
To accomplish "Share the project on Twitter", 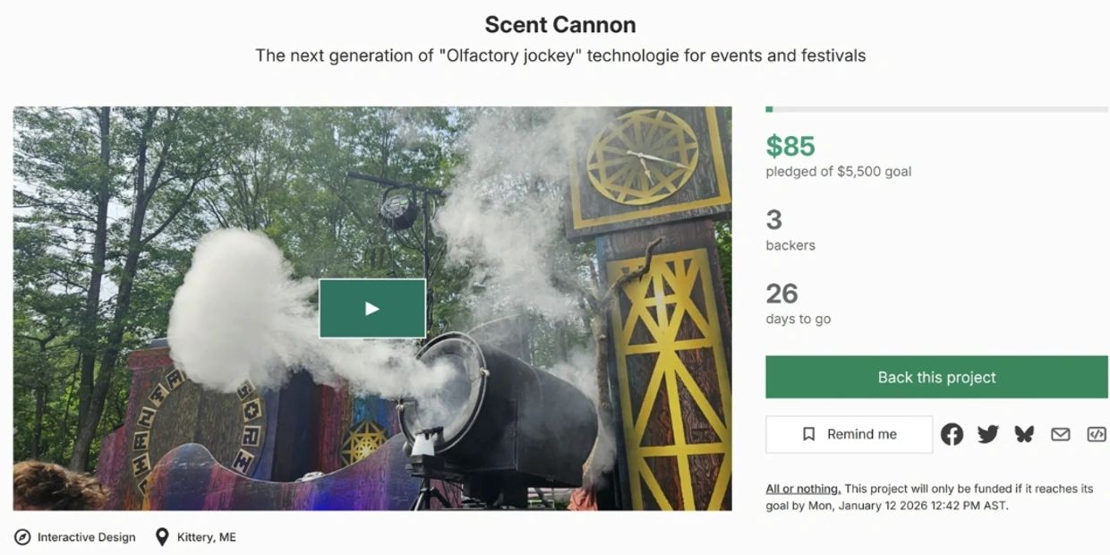I will pos(988,434).
